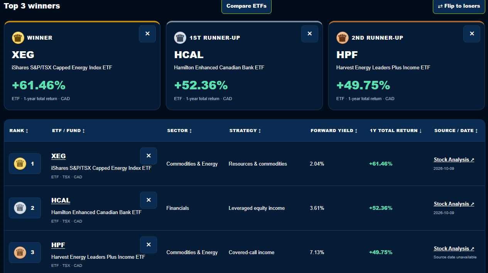The height and width of the screenshot is (273, 488).
Task: Click the 3.61% forward yield value
Action: 317,208
